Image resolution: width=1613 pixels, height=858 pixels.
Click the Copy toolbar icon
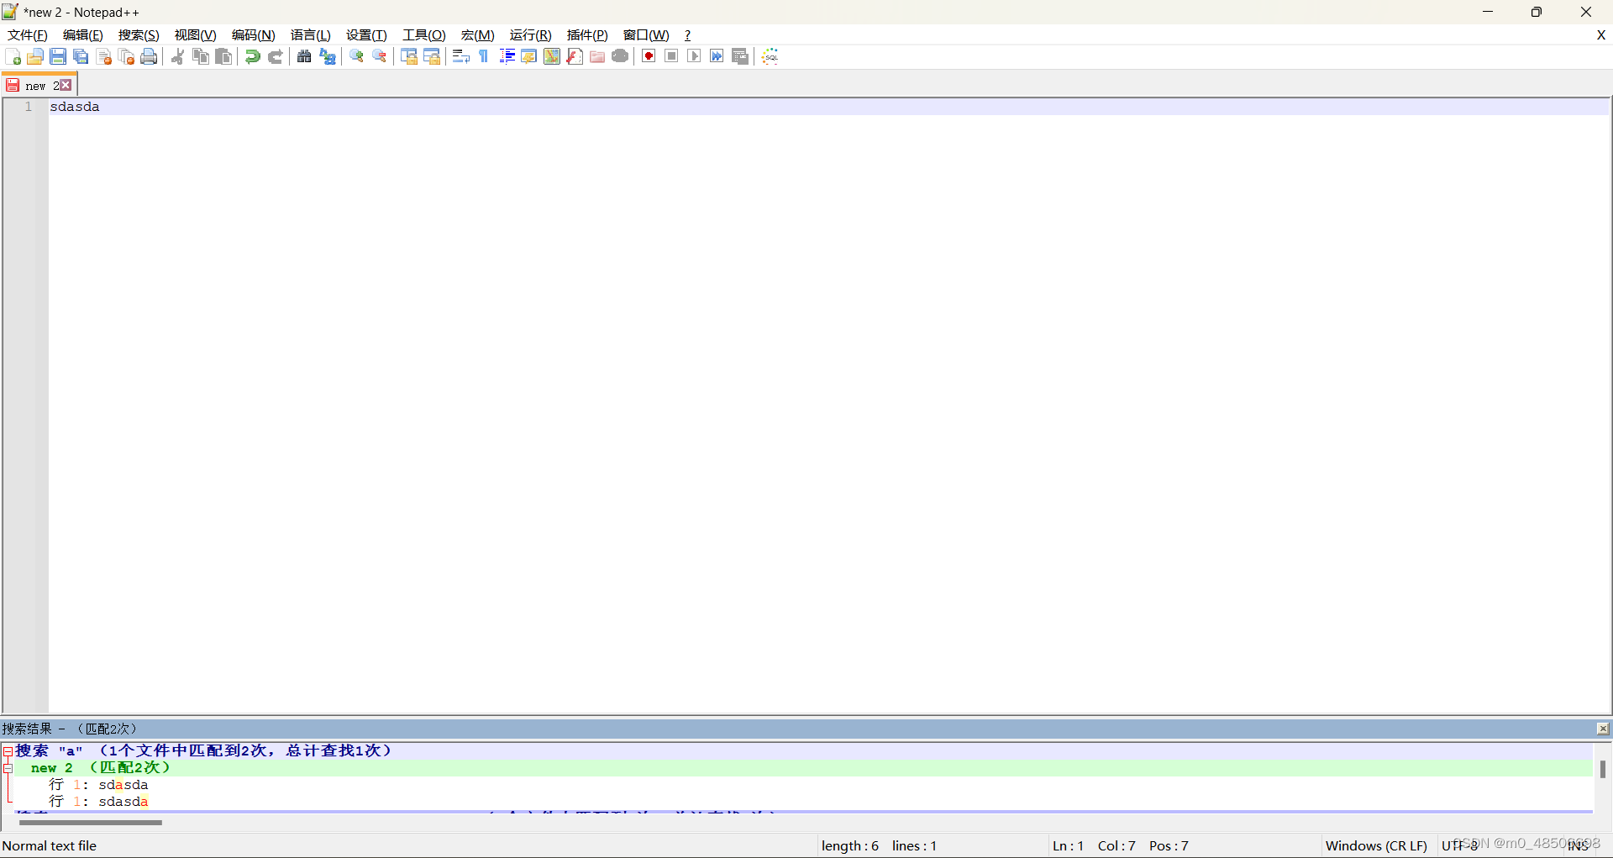click(201, 56)
